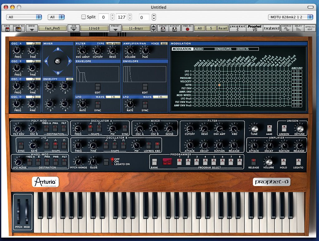Click the Bank button in Programmer
Viewport: 319px width, 241px height.
(x=154, y=162)
